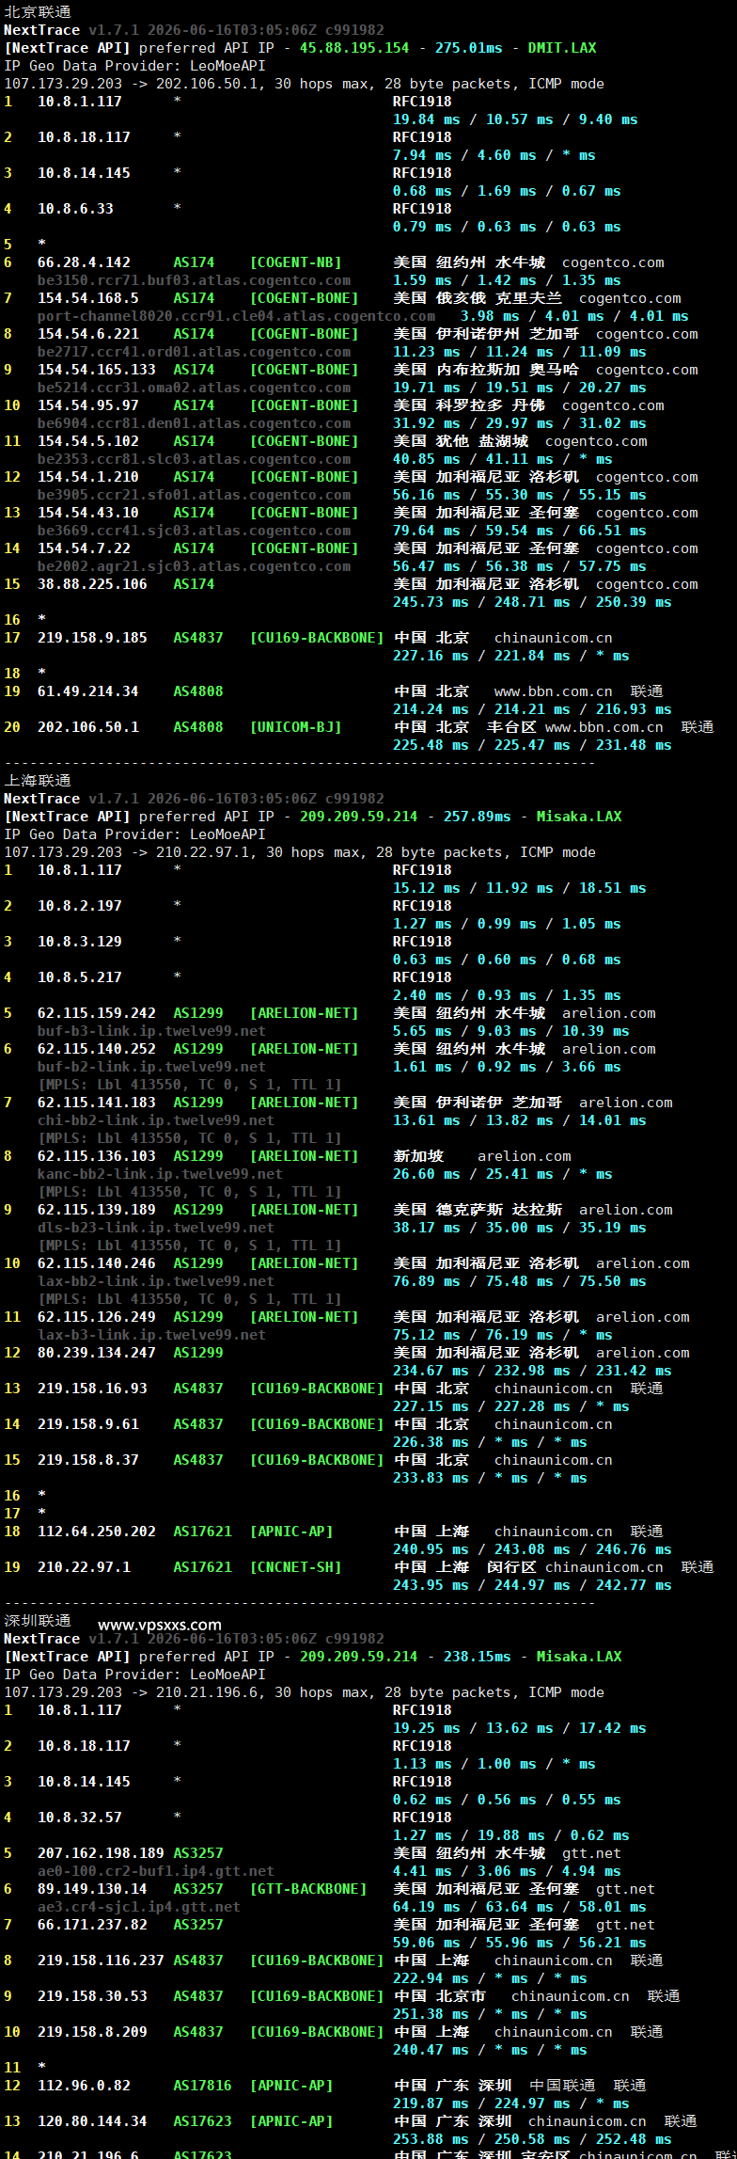Click the 上海联通 section heading
The image size is (737, 2159).
pyautogui.click(x=38, y=781)
